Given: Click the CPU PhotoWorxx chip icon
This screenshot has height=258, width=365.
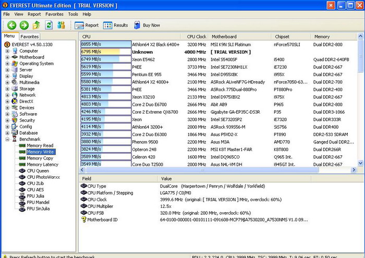Looking at the screenshot, I should point(22,177).
